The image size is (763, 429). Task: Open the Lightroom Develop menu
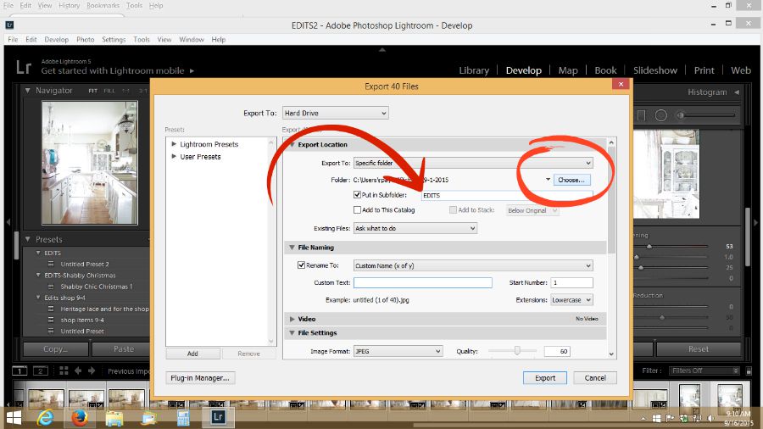pos(57,39)
